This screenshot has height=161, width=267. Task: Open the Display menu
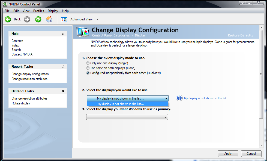point(53,11)
